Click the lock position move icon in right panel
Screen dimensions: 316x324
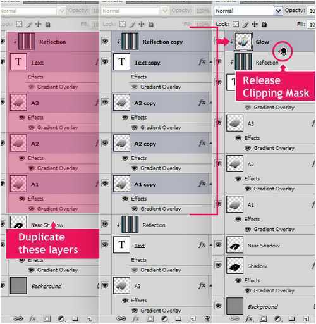tap(255, 24)
